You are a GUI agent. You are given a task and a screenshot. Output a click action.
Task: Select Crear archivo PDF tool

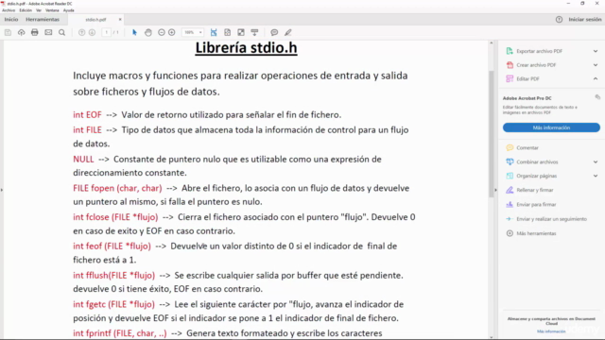[x=536, y=65]
